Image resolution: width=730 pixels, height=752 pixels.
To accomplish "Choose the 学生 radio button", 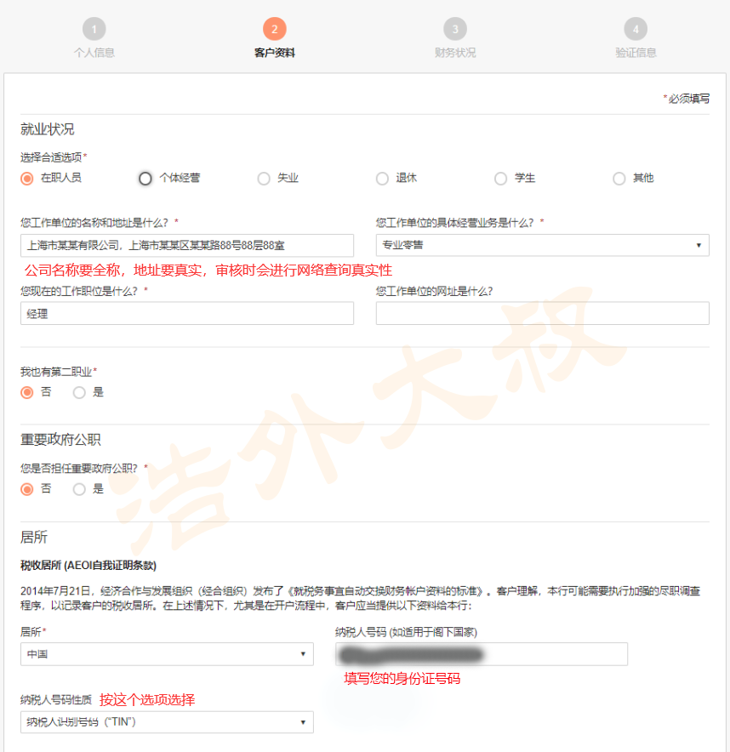I will click(x=501, y=179).
